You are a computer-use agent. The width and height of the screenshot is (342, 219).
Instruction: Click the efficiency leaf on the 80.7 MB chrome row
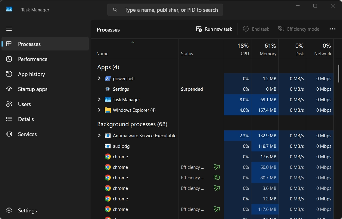pyautogui.click(x=216, y=178)
